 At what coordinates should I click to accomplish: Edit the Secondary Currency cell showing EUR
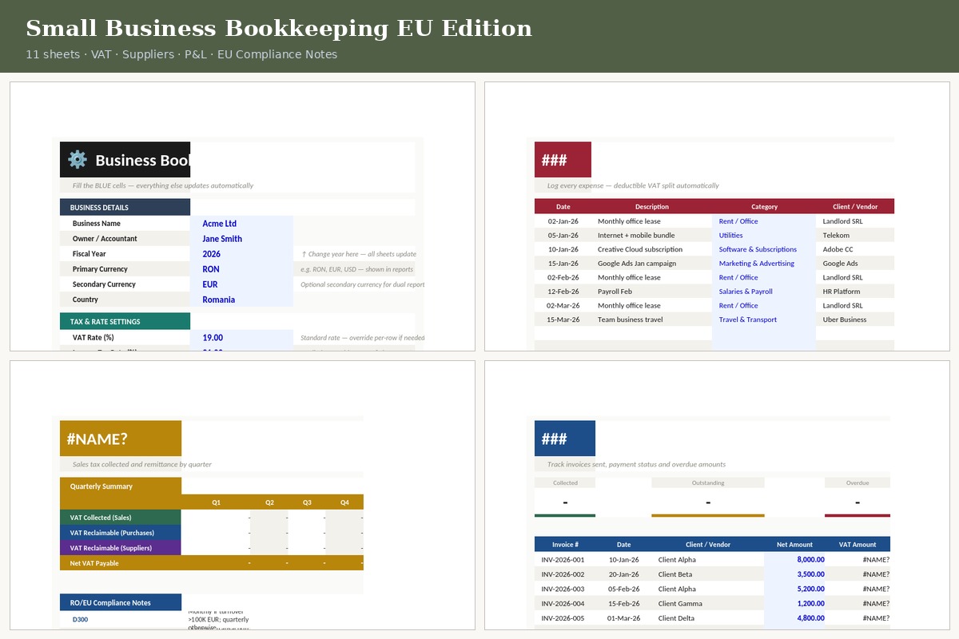point(209,284)
